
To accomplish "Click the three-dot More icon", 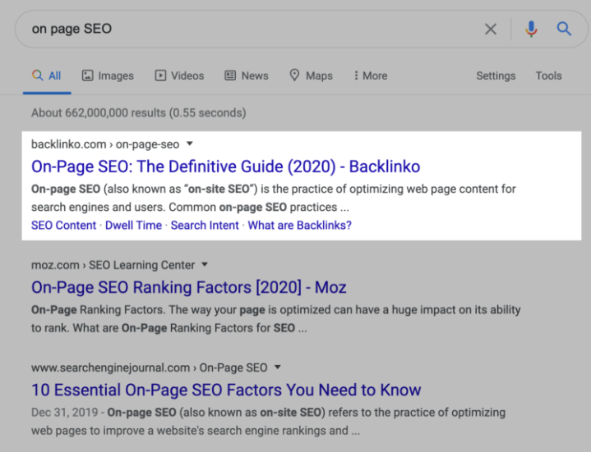I will point(356,75).
